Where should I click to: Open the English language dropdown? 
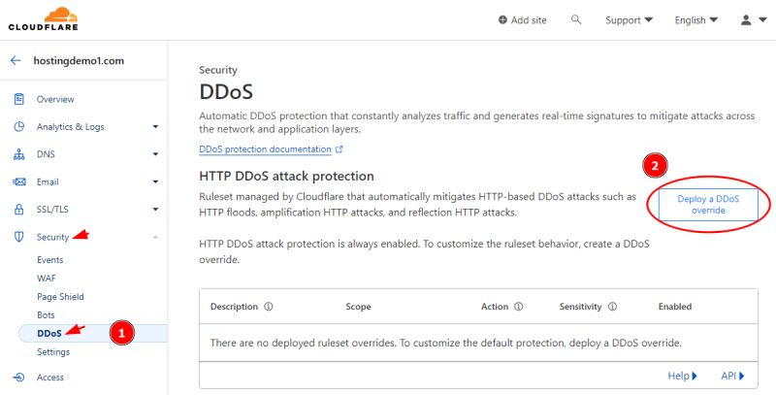point(695,19)
